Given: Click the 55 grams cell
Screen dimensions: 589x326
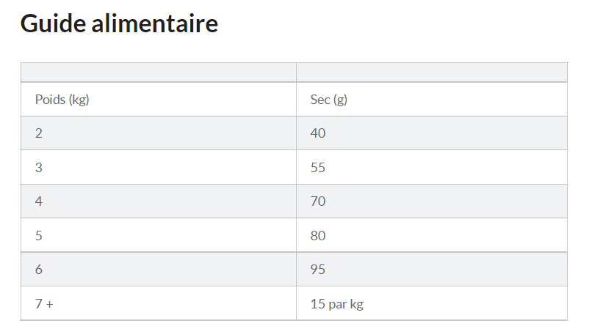Looking at the screenshot, I should [318, 168].
